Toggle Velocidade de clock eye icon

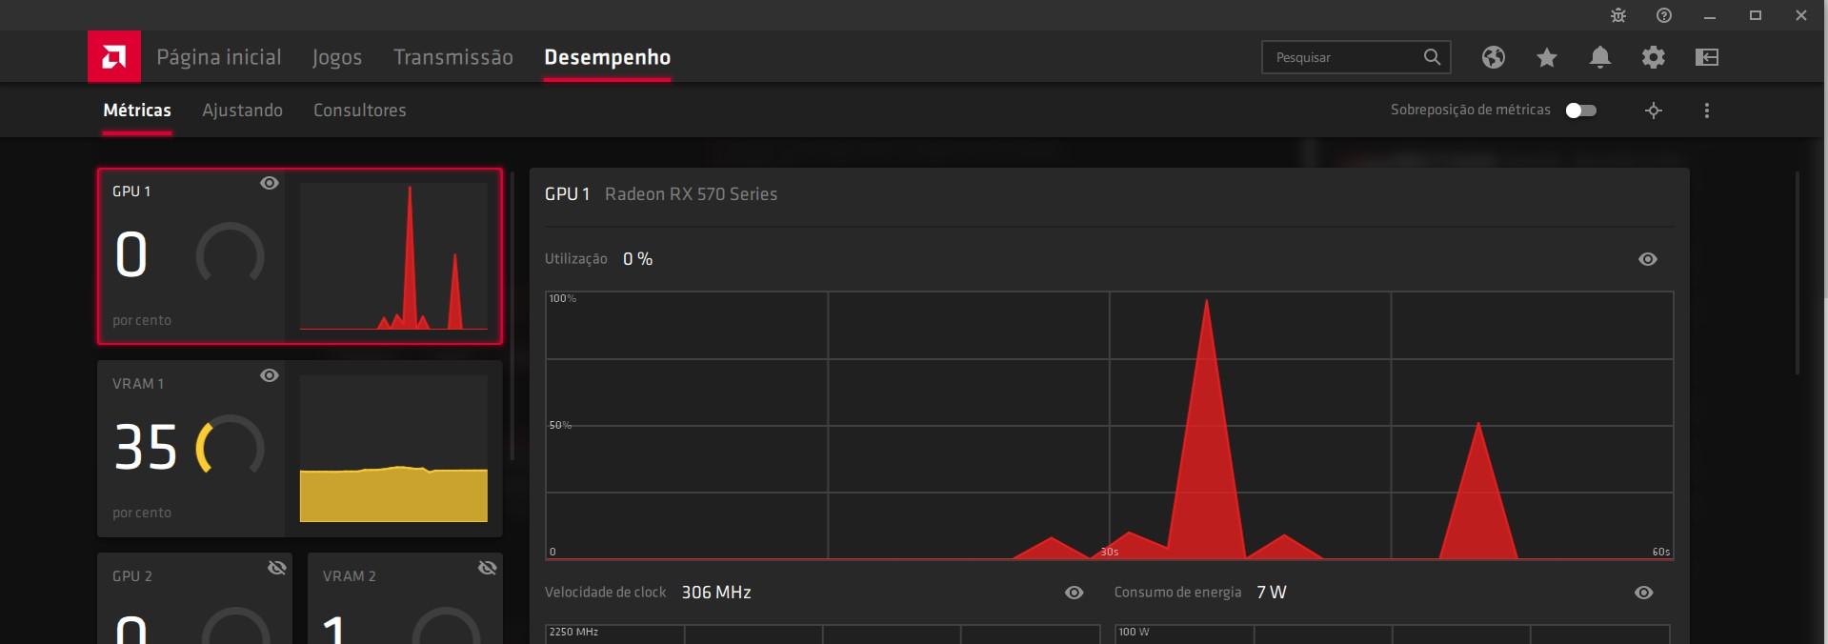pos(1075,593)
